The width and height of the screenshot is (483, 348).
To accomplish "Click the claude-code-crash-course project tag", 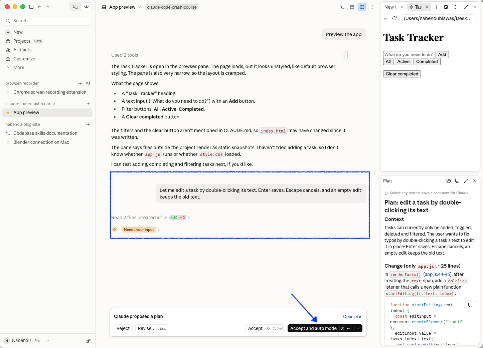I will coord(172,7).
